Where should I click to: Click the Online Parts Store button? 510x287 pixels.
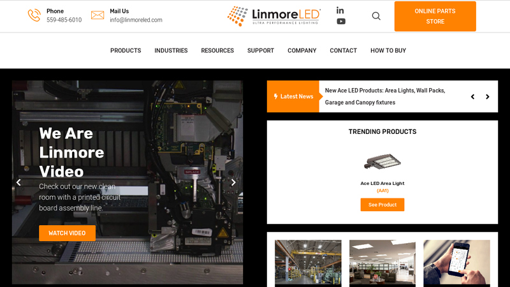pos(435,17)
